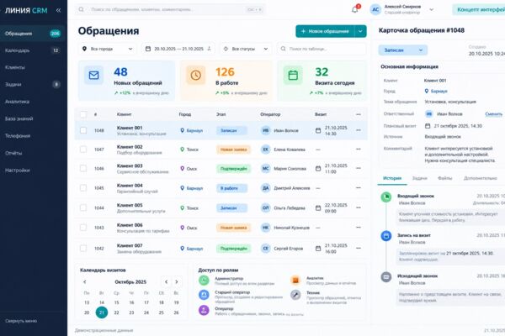Check the box for request 1046

click(x=83, y=168)
